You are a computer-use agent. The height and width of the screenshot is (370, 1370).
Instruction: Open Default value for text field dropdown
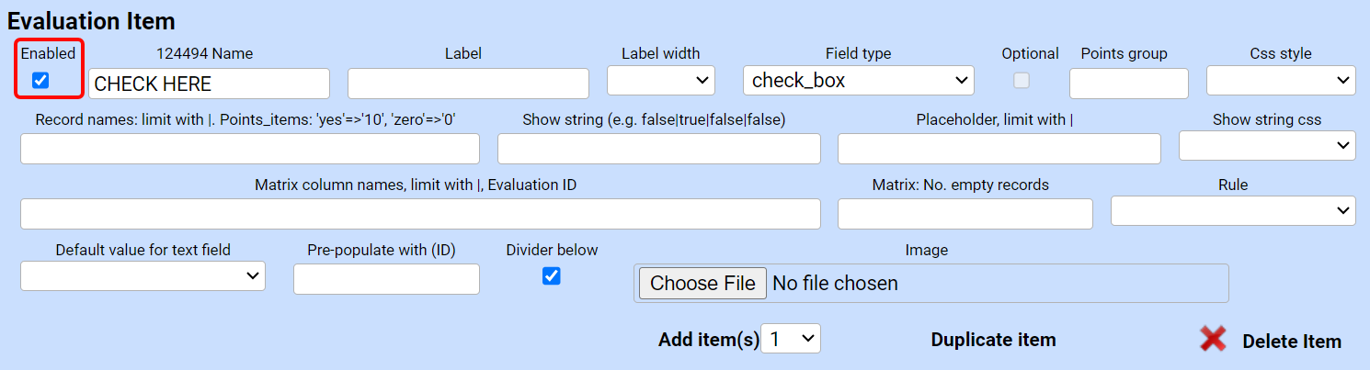coord(143,275)
